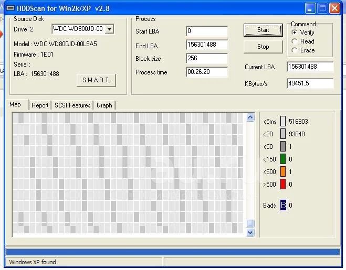Switch to the Map tab
This screenshot has width=346, height=270.
(x=15, y=104)
